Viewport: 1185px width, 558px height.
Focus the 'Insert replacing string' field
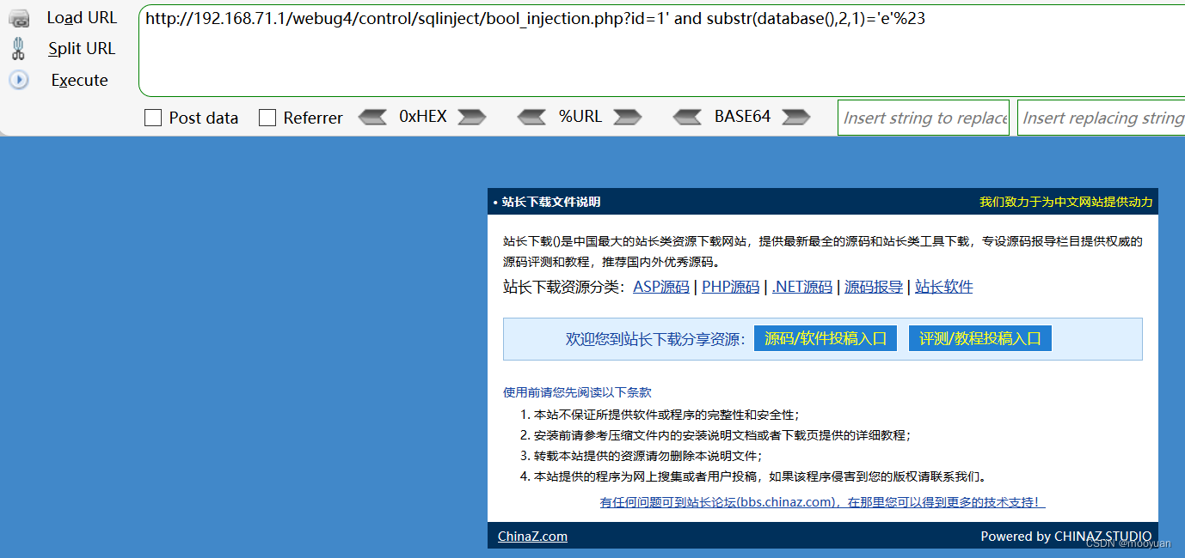[1102, 118]
